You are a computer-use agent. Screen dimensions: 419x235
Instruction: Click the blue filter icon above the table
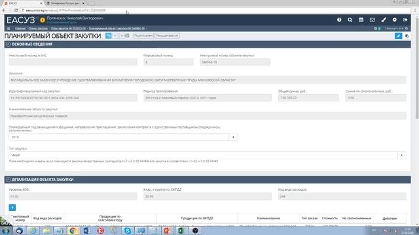[12, 208]
